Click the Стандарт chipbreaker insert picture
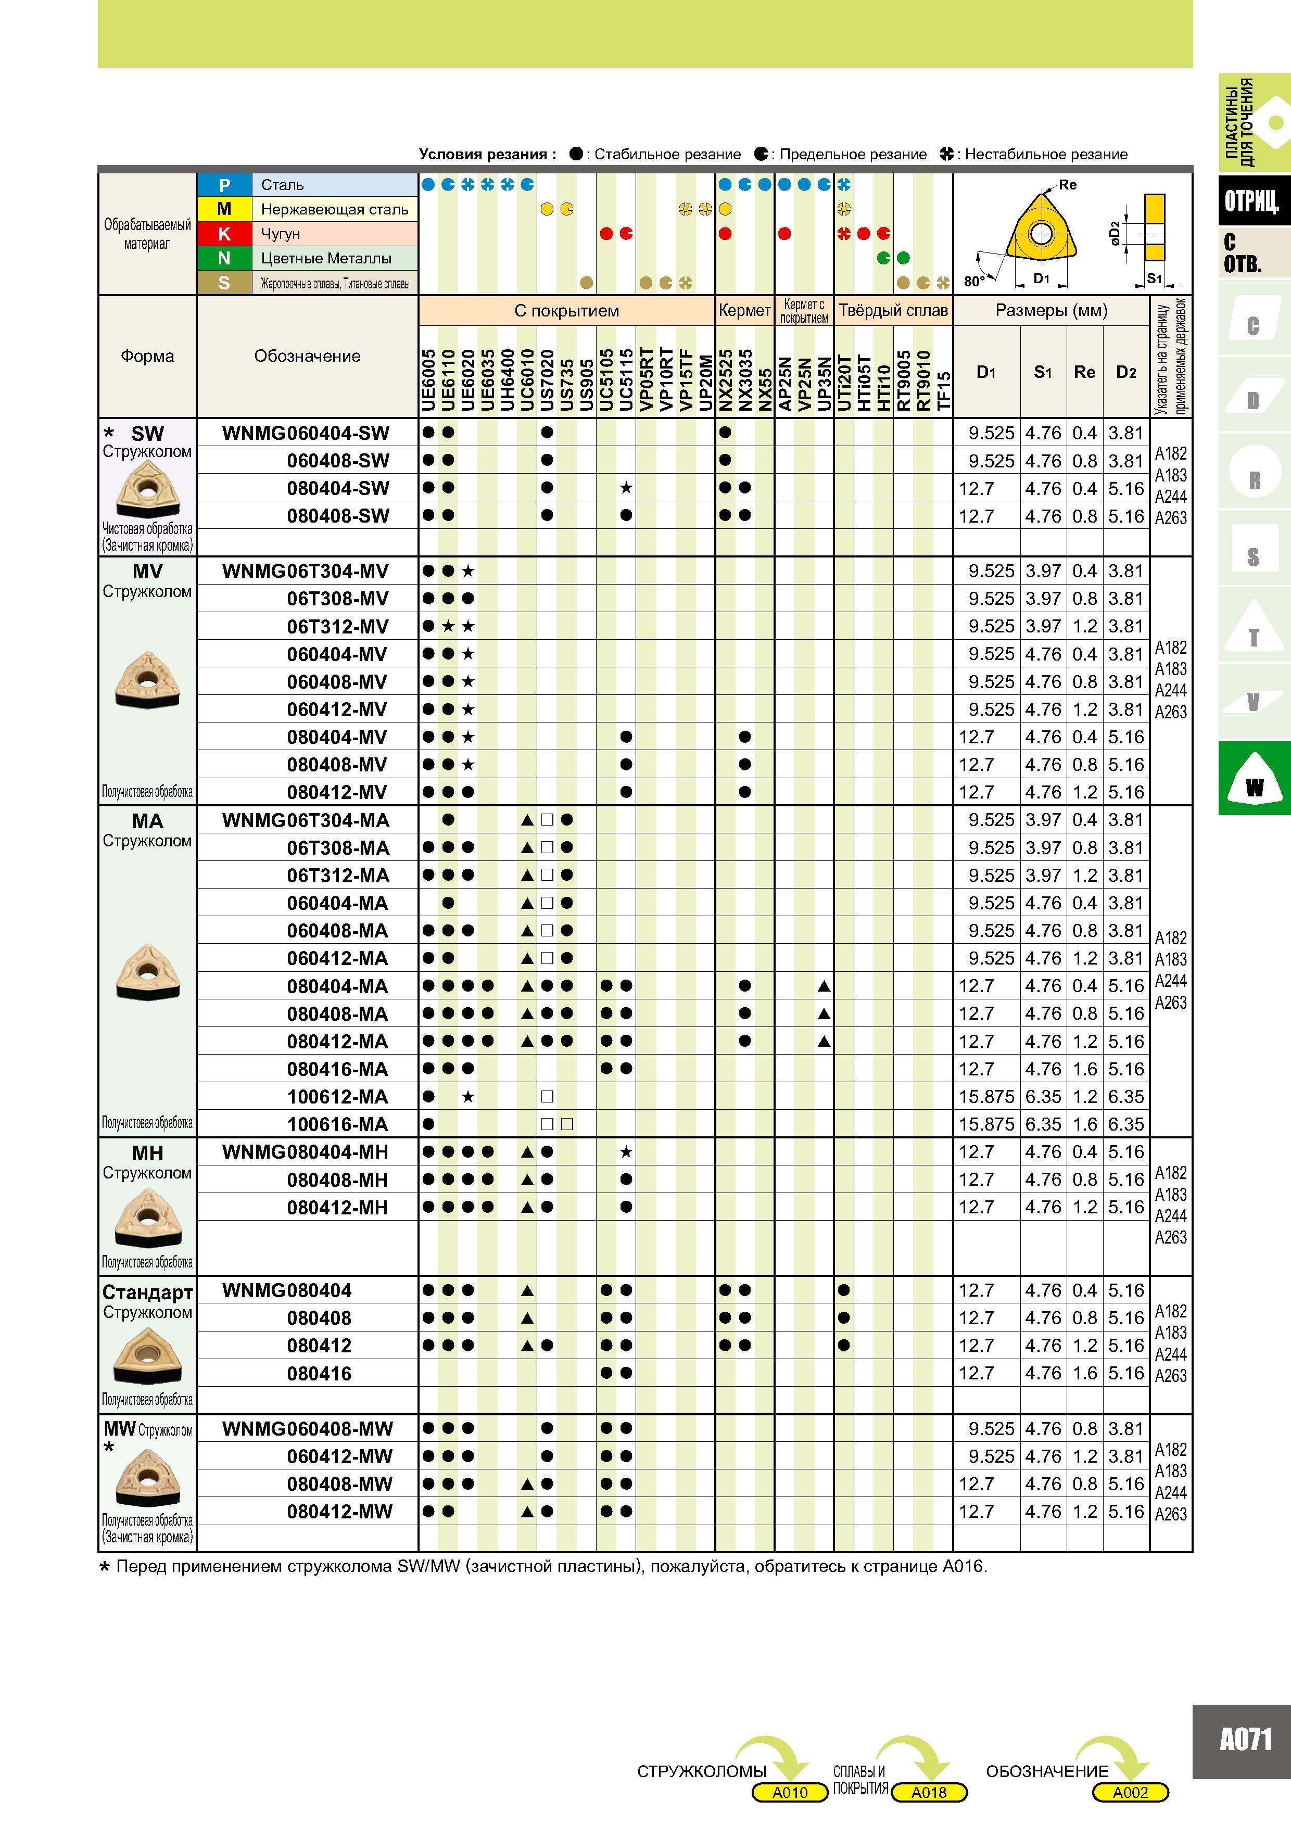The height and width of the screenshot is (1826, 1291). point(147,1357)
